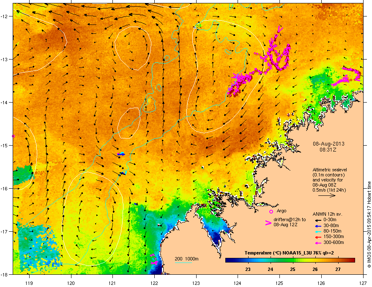The image size is (372, 287).
Task: Click the '0.5m/s (1kt 24h)' text
Action: point(329,190)
